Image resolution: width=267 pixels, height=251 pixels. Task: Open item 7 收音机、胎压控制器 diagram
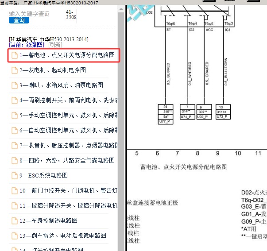click(69, 146)
